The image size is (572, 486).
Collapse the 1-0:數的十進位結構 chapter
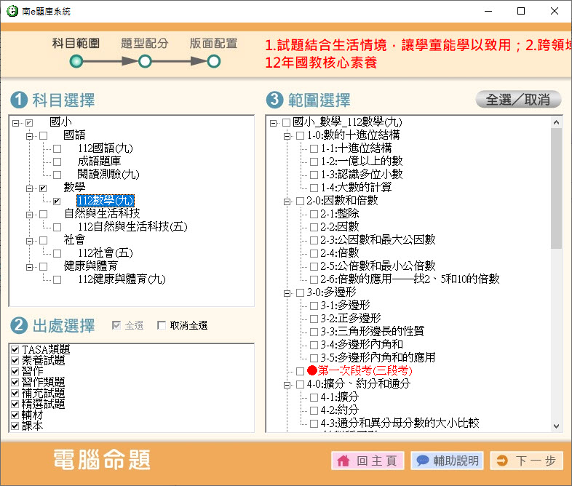pos(287,135)
